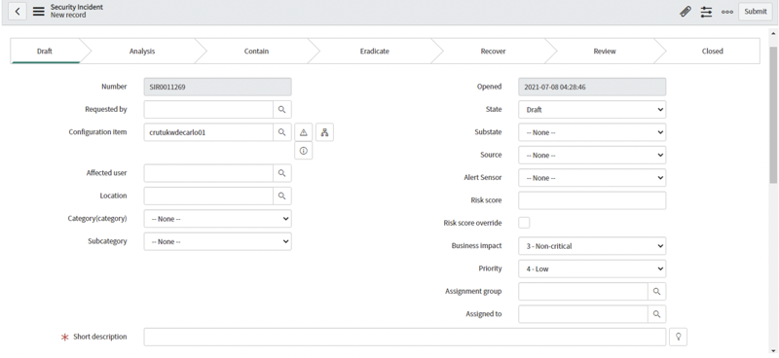This screenshot has width=779, height=358.
Task: Show configuration item info icon
Action: pos(304,151)
